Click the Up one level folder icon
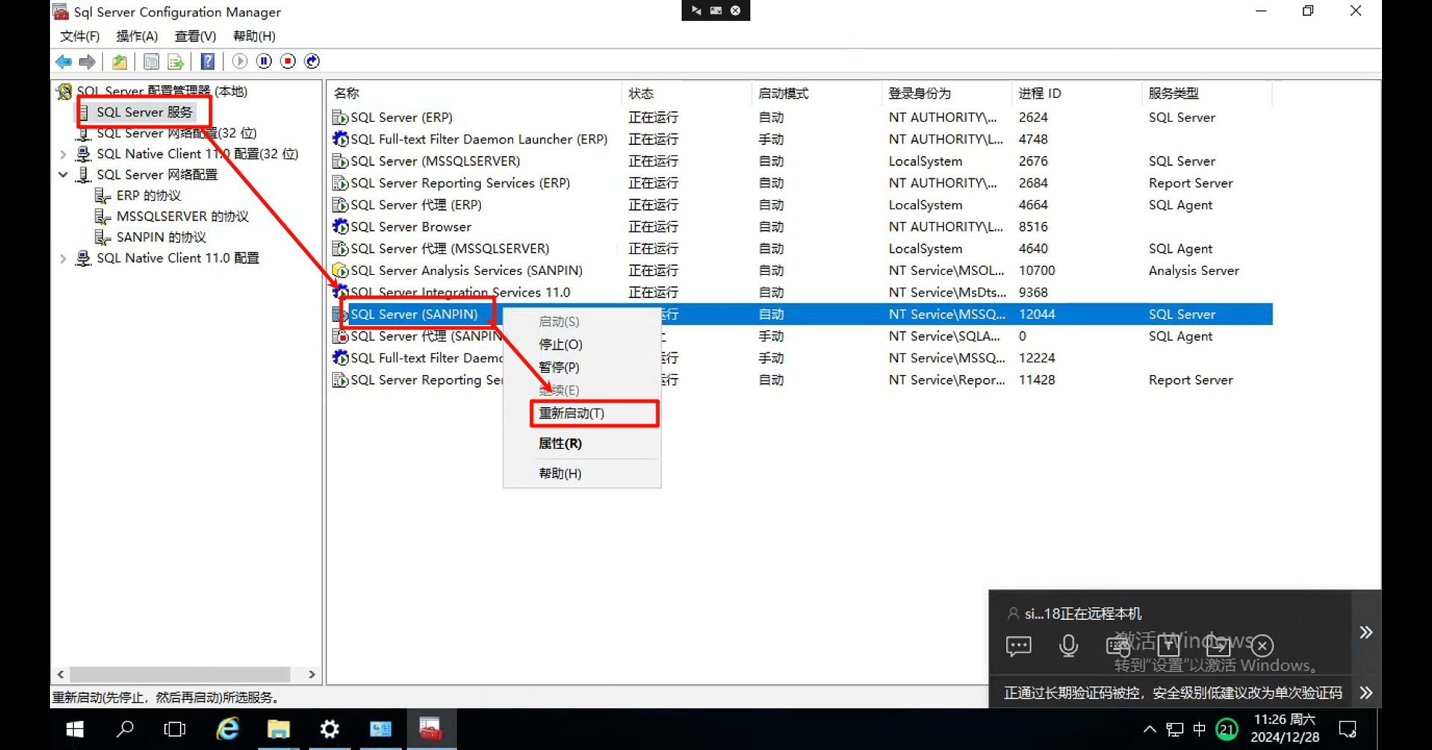1432x750 pixels. tap(119, 61)
